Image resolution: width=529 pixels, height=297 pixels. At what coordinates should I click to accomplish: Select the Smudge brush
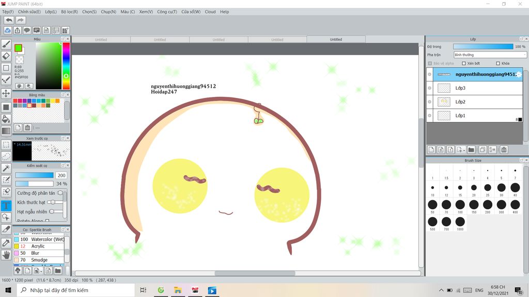tap(39, 260)
